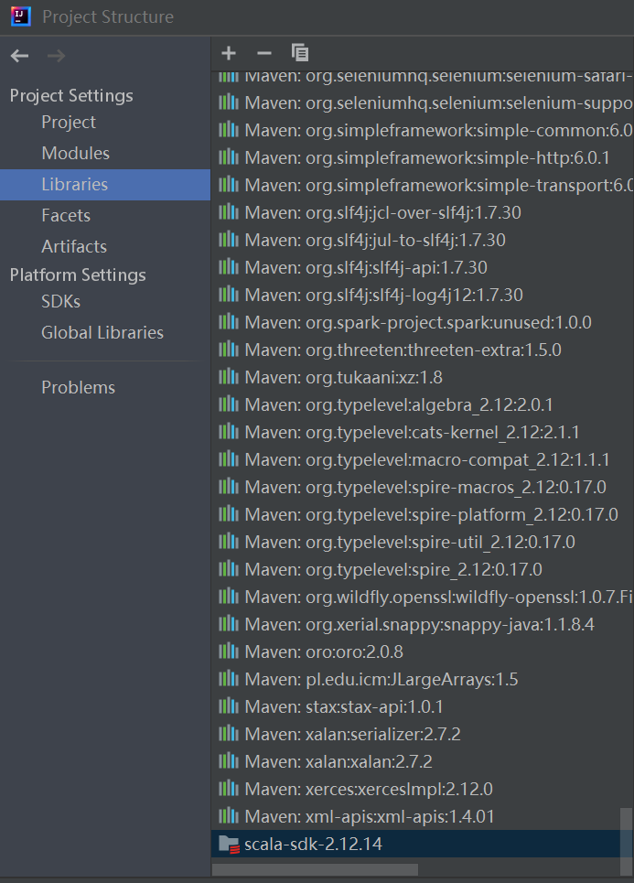Select Maven: org.simpleframework:simple-transport library
Screen dimensions: 634x883
pos(423,185)
